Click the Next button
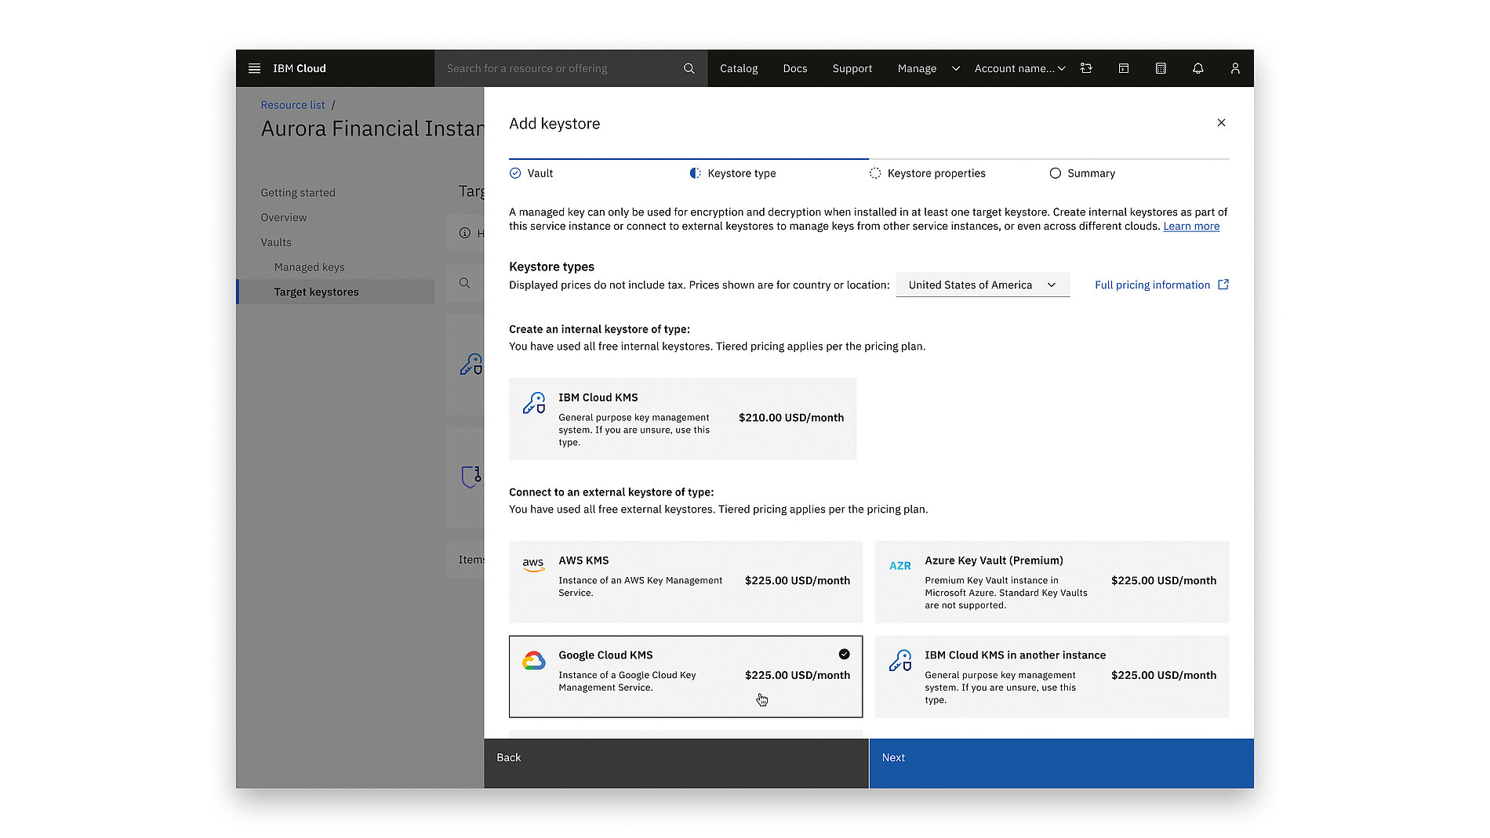 [x=1061, y=764]
